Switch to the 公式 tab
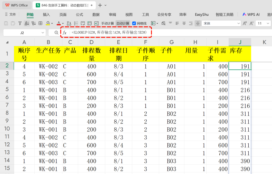The width and height of the screenshot is (272, 174). point(79,15)
